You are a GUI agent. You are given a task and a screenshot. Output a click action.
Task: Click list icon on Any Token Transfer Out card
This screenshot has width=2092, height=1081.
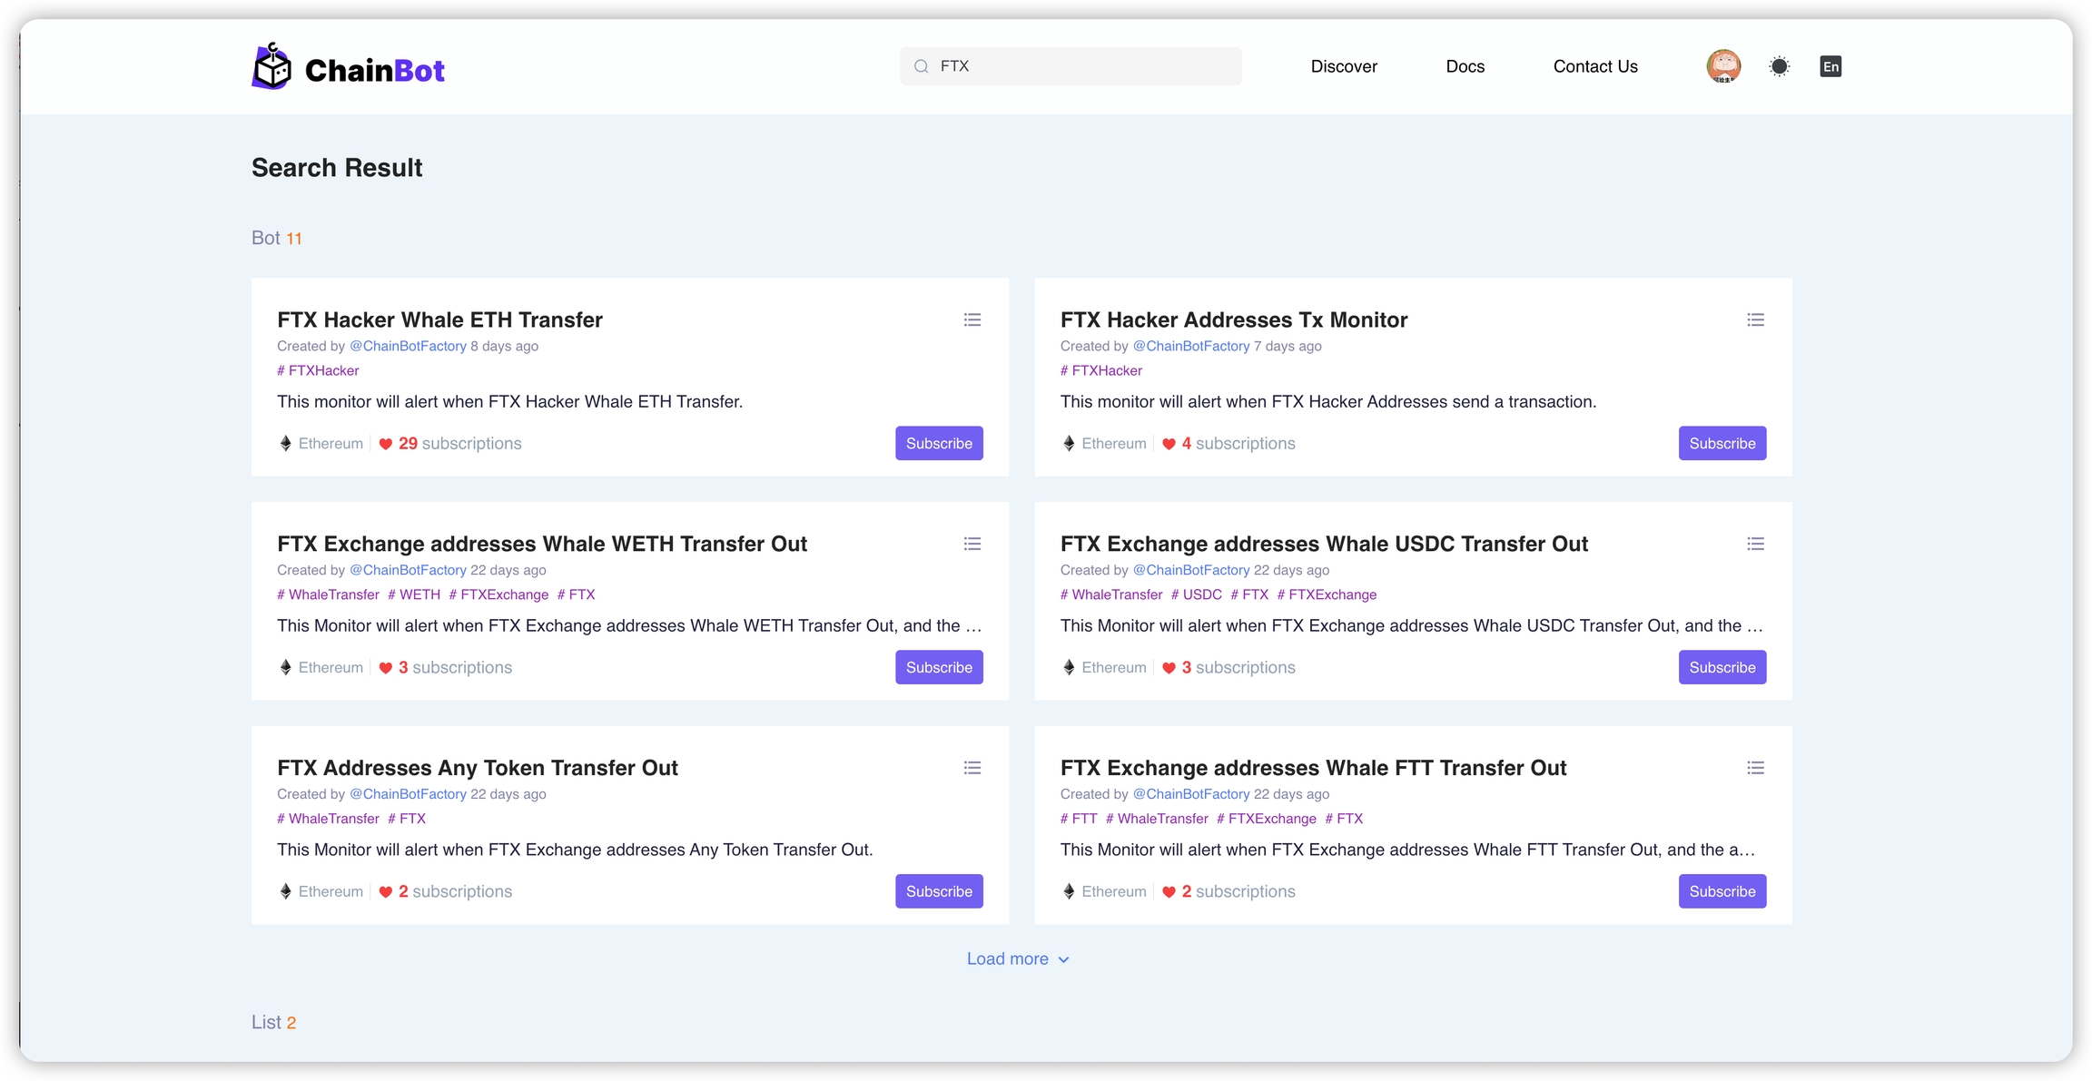pyautogui.click(x=972, y=768)
